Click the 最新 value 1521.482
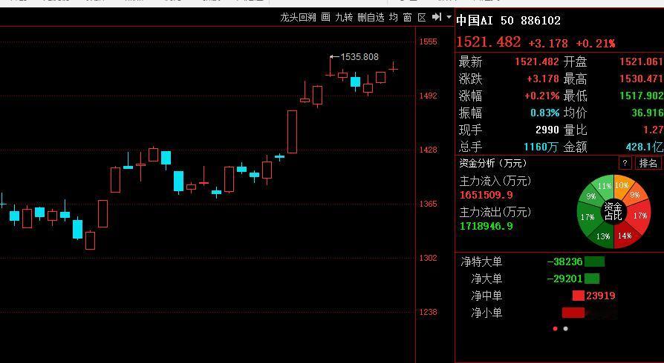 coord(536,61)
